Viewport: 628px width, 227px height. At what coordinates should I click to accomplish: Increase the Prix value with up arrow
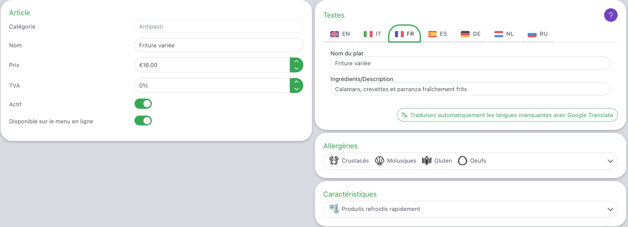click(296, 61)
